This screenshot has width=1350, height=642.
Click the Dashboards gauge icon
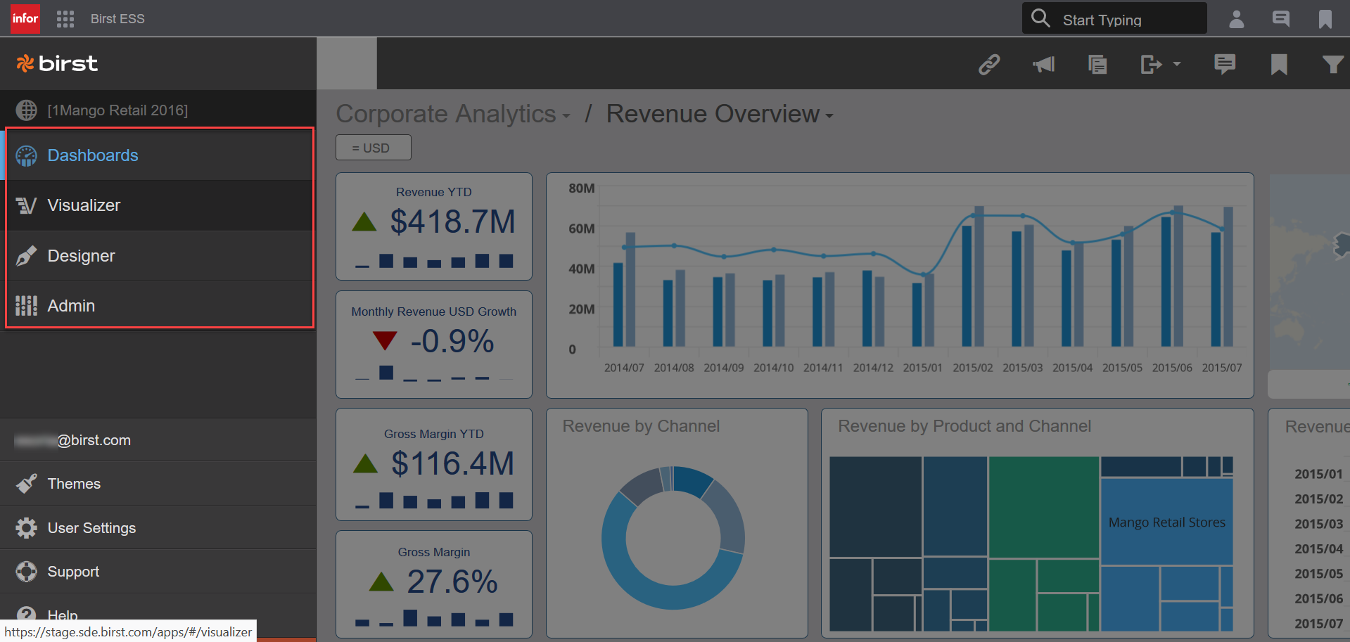[x=27, y=155]
